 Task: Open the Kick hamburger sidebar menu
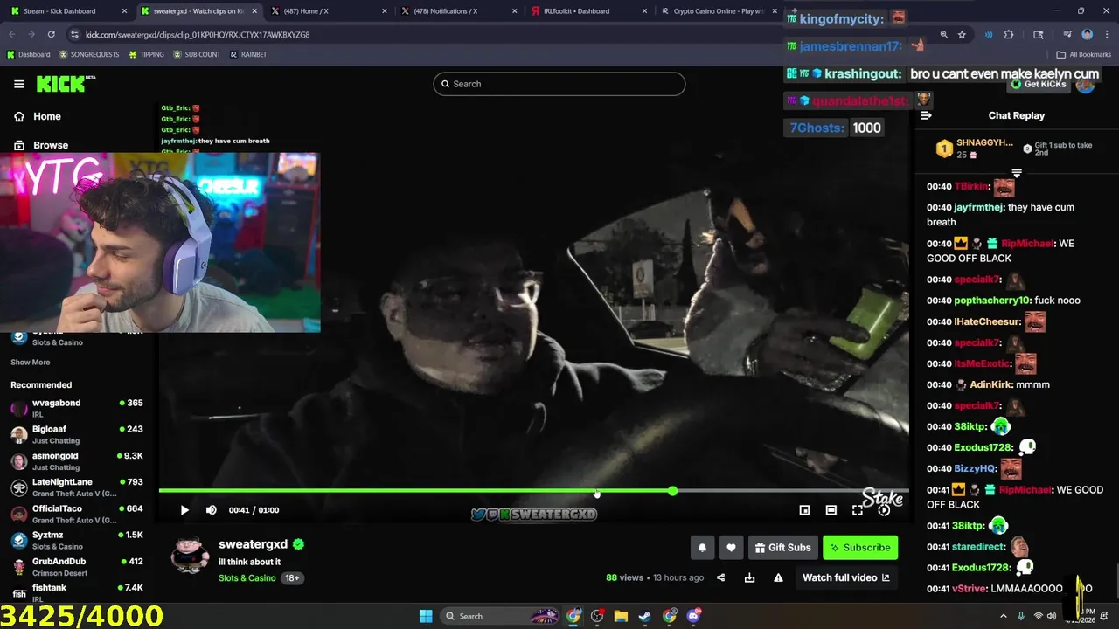[19, 84]
